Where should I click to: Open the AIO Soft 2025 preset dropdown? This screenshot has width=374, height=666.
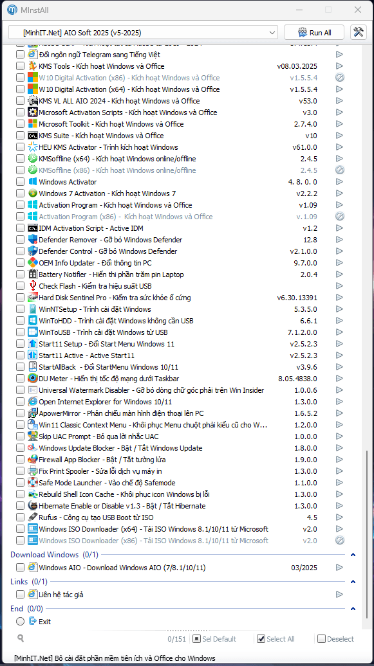click(x=143, y=33)
